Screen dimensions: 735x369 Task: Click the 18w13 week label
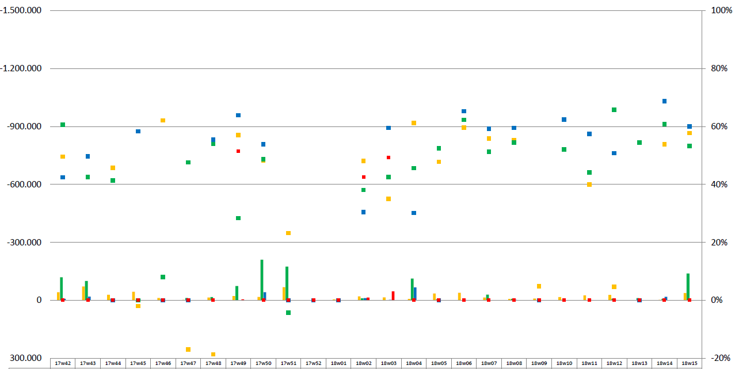tap(639, 363)
